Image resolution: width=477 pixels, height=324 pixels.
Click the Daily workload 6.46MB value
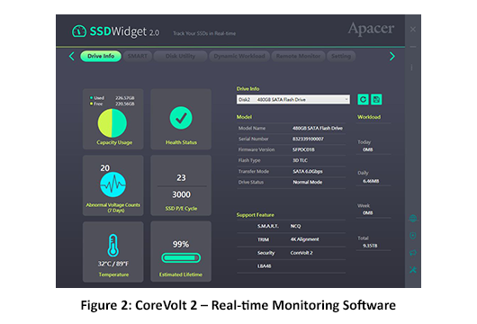click(371, 181)
